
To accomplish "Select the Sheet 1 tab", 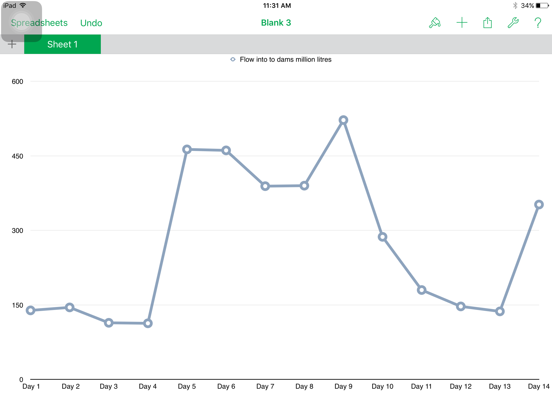I will 63,44.
